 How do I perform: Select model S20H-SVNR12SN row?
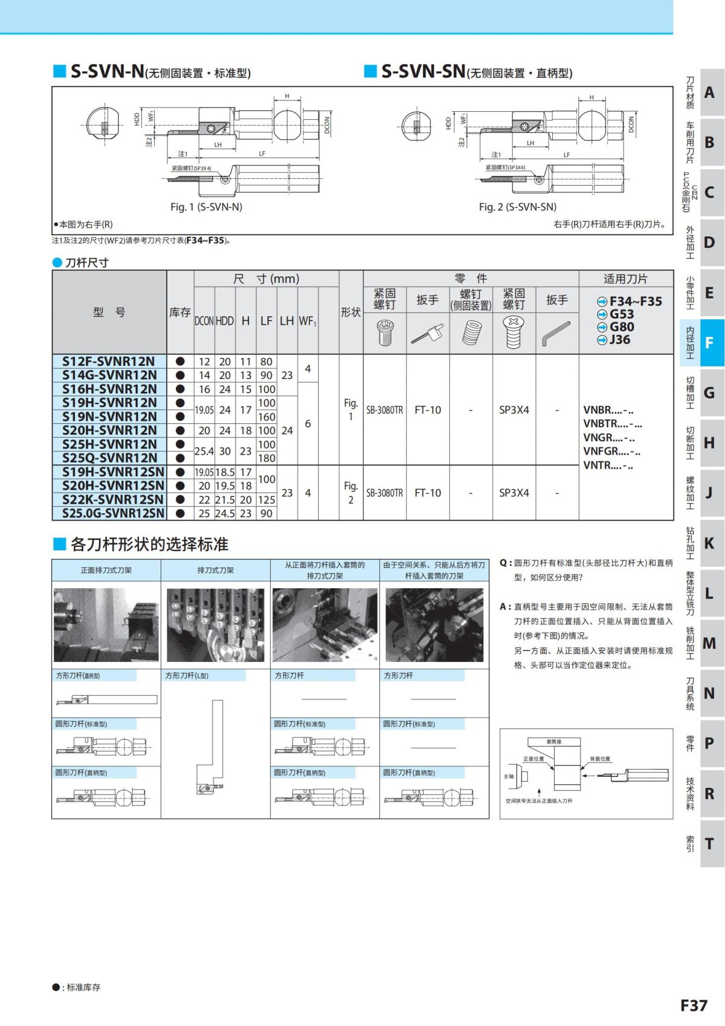[109, 486]
